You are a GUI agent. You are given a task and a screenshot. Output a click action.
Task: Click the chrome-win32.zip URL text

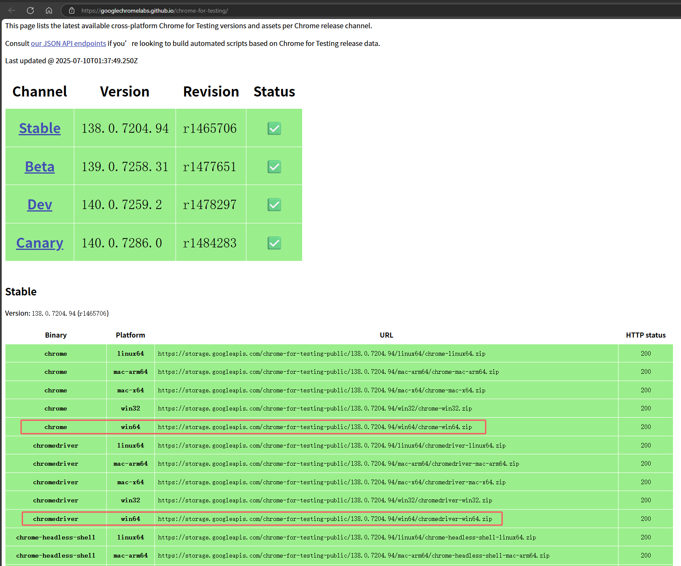coord(315,408)
